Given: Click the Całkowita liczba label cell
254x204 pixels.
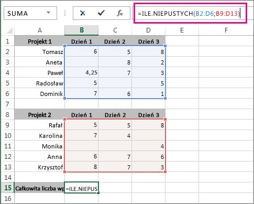Looking at the screenshot, I should [40, 188].
